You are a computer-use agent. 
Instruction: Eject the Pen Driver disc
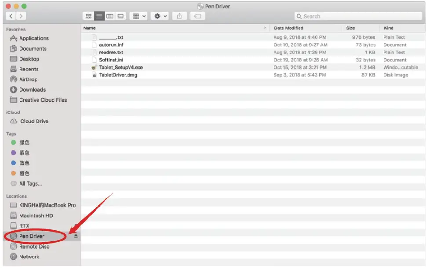pos(76,236)
